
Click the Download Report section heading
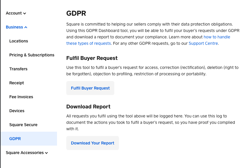coord(88,107)
